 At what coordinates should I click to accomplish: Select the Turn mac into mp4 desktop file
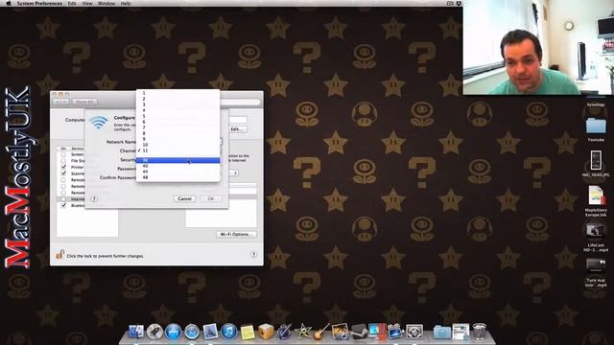coord(596,272)
